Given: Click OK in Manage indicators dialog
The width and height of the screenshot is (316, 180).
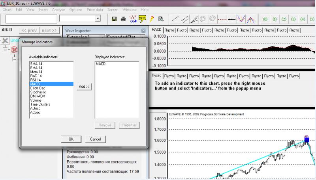Looking at the screenshot, I should (71, 139).
